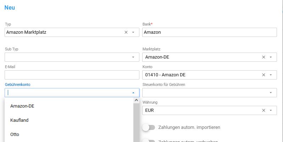Expand the Sub Typ dropdown

click(x=133, y=57)
